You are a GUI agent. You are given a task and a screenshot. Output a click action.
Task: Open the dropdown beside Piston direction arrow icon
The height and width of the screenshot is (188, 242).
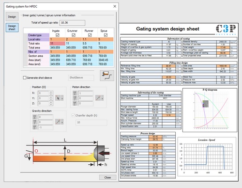coord(102,98)
